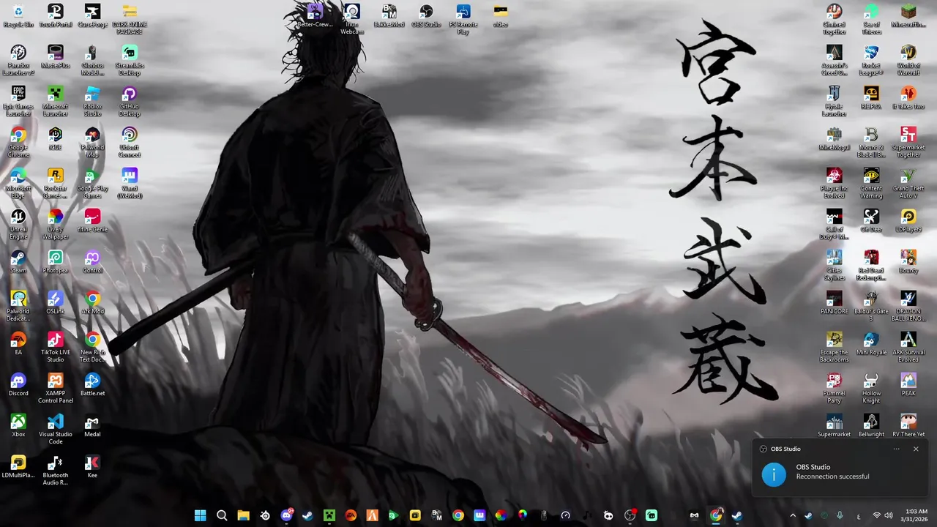Open Microsoft Edge desktop shortcut
937x527 pixels.
(x=18, y=184)
